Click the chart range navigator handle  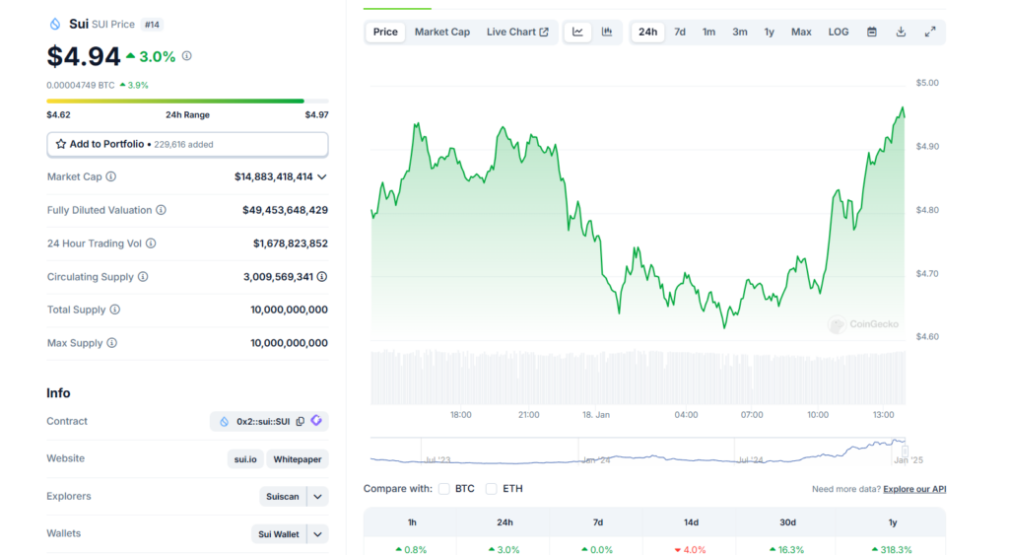coord(905,451)
